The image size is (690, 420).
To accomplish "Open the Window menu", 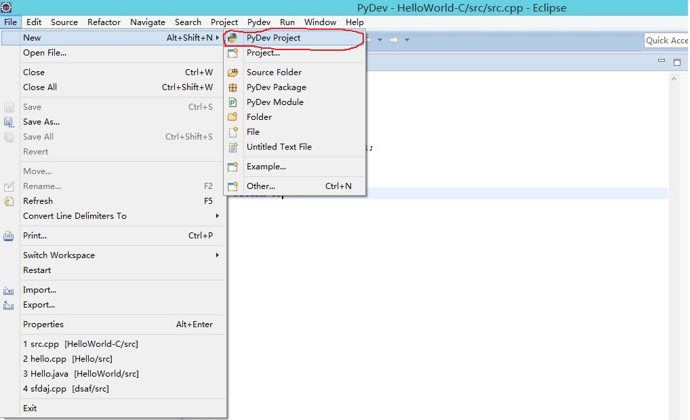I will [321, 22].
